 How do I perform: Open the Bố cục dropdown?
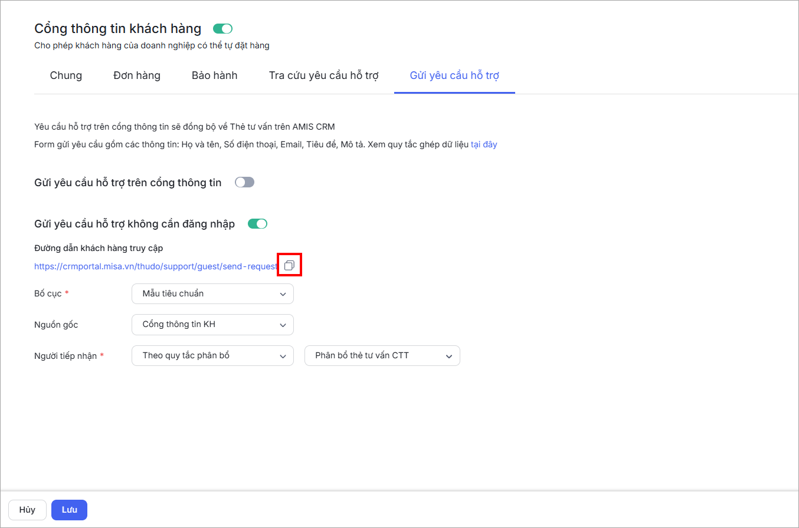coord(212,293)
